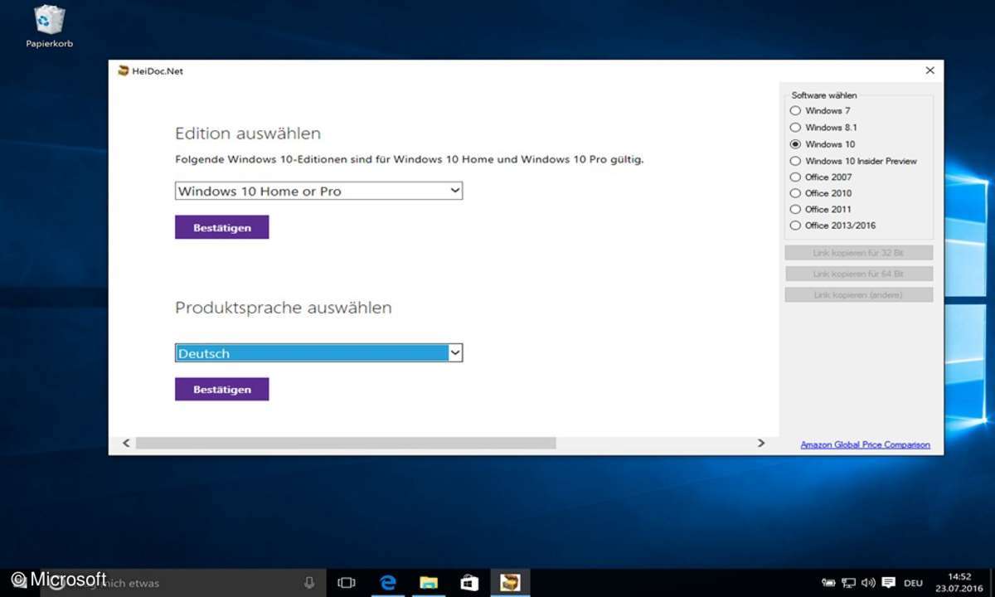Open Task View in the taskbar
Screen dimensions: 995x597
pos(347,583)
